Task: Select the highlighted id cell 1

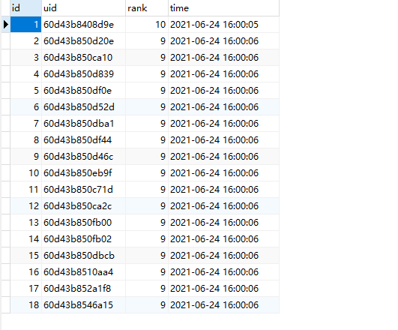Action: pos(25,25)
